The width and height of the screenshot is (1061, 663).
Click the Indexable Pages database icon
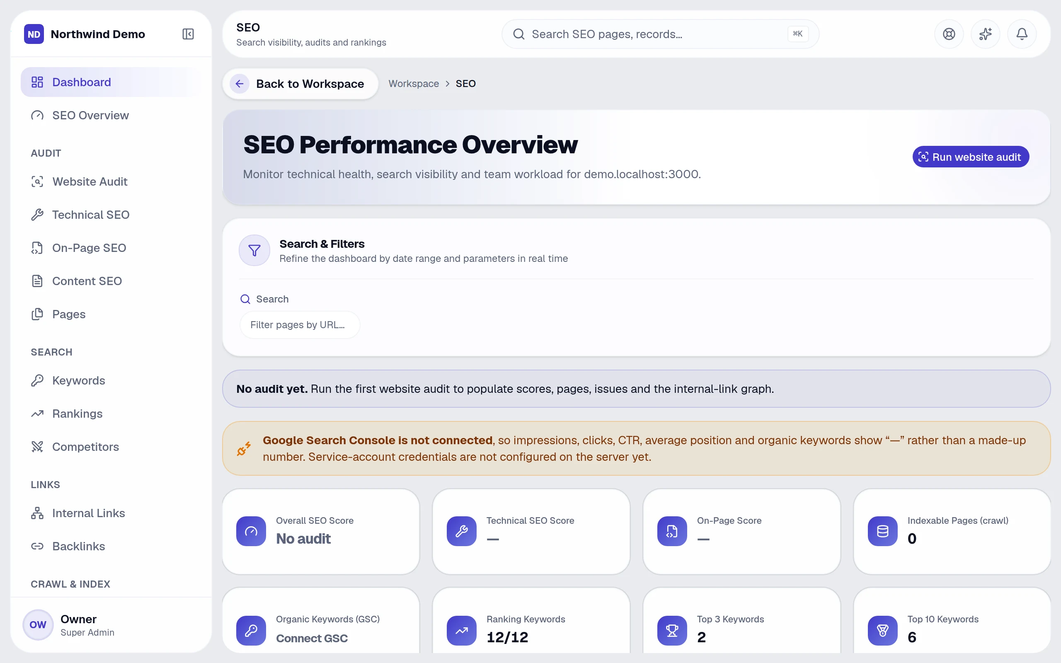(x=882, y=531)
